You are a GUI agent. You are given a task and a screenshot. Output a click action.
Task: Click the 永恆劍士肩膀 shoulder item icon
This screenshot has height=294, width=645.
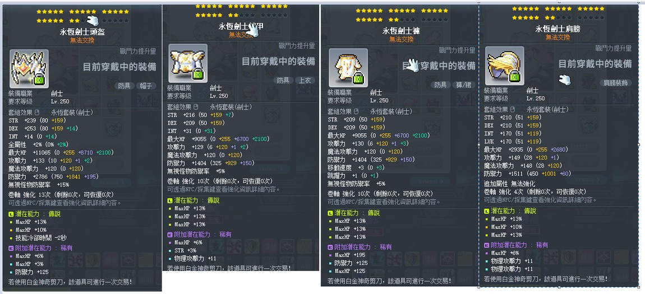(504, 66)
